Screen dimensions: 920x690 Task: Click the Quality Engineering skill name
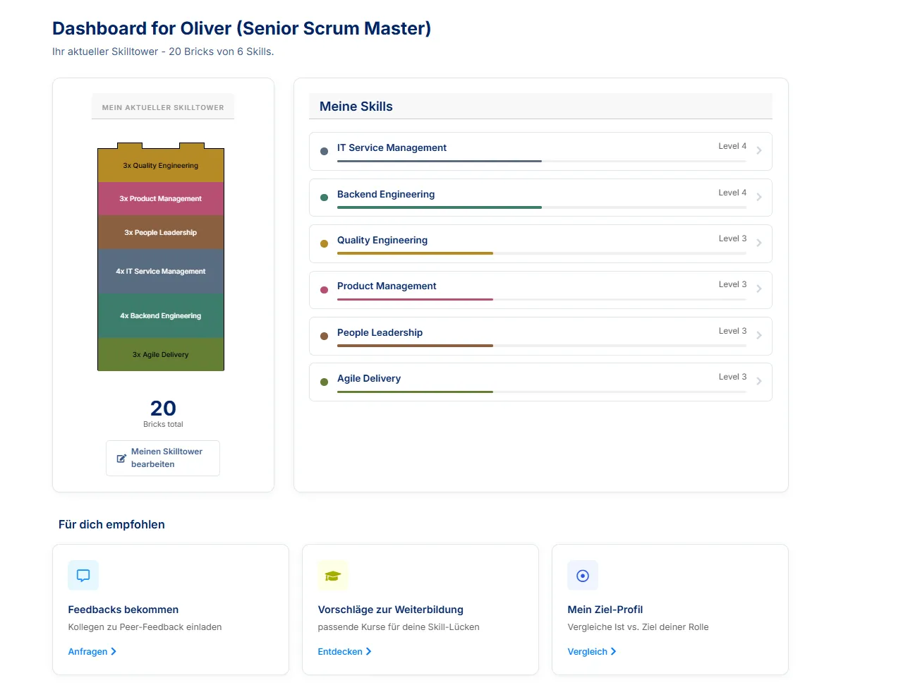coord(382,240)
